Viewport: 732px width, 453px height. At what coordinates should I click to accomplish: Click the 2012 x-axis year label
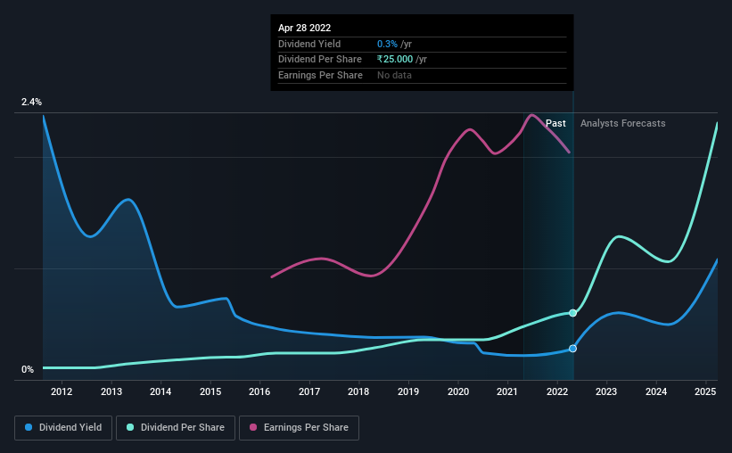pos(62,391)
